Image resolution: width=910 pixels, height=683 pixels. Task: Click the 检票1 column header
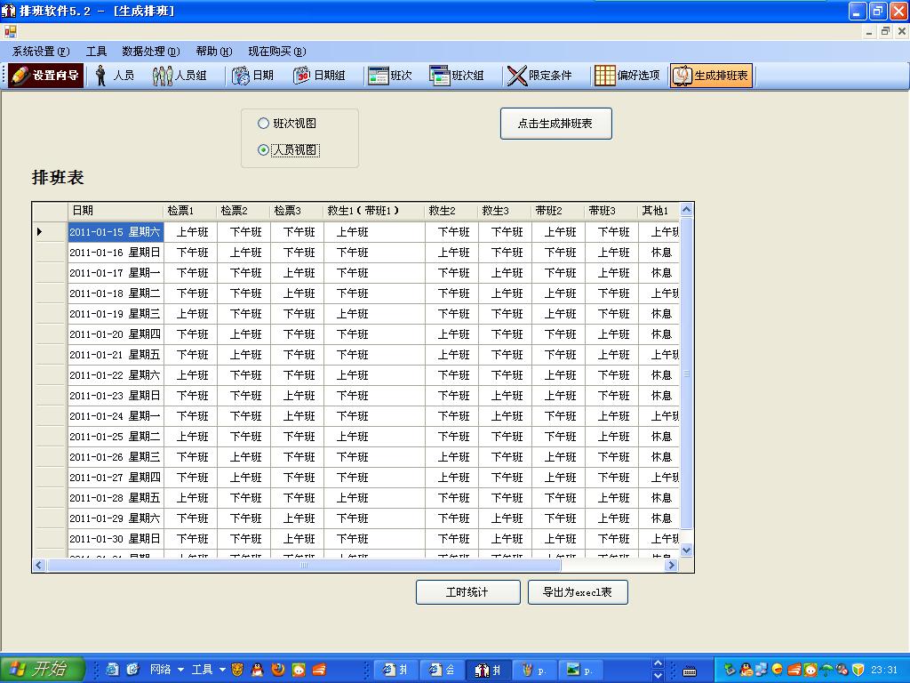pyautogui.click(x=190, y=211)
